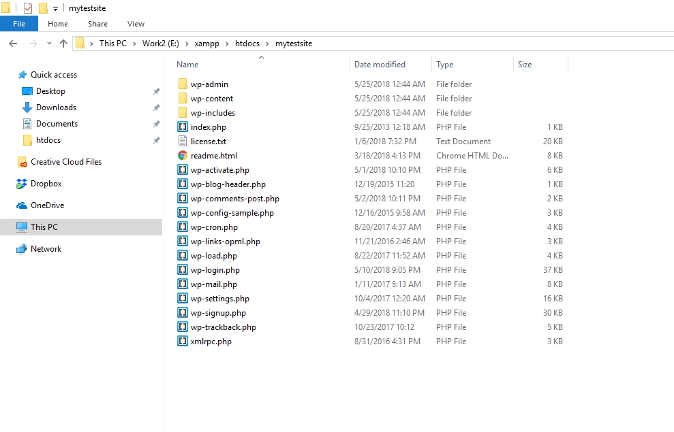Viewport: 674px width, 432px height.
Task: Open the File menu
Action: pyautogui.click(x=19, y=24)
